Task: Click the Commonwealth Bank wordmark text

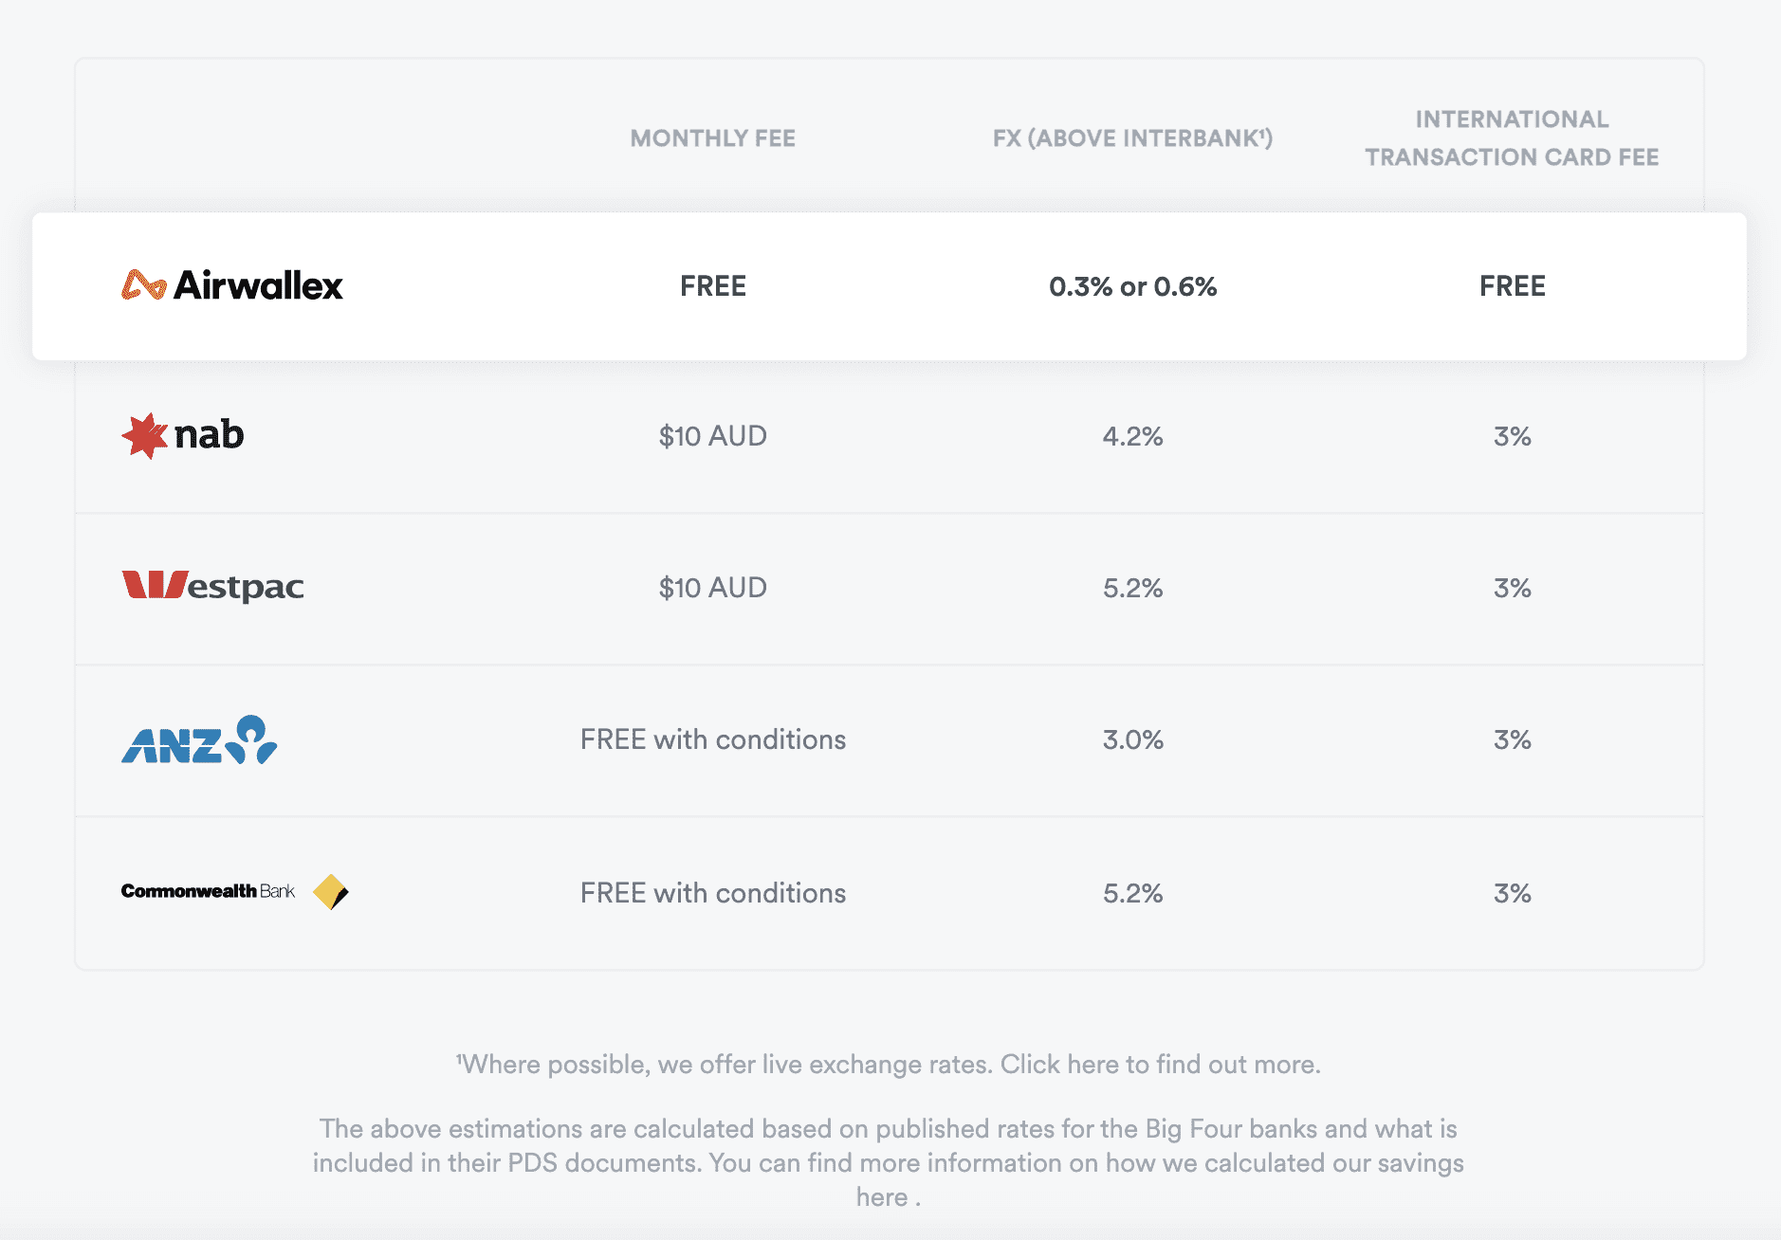Action: (x=208, y=891)
